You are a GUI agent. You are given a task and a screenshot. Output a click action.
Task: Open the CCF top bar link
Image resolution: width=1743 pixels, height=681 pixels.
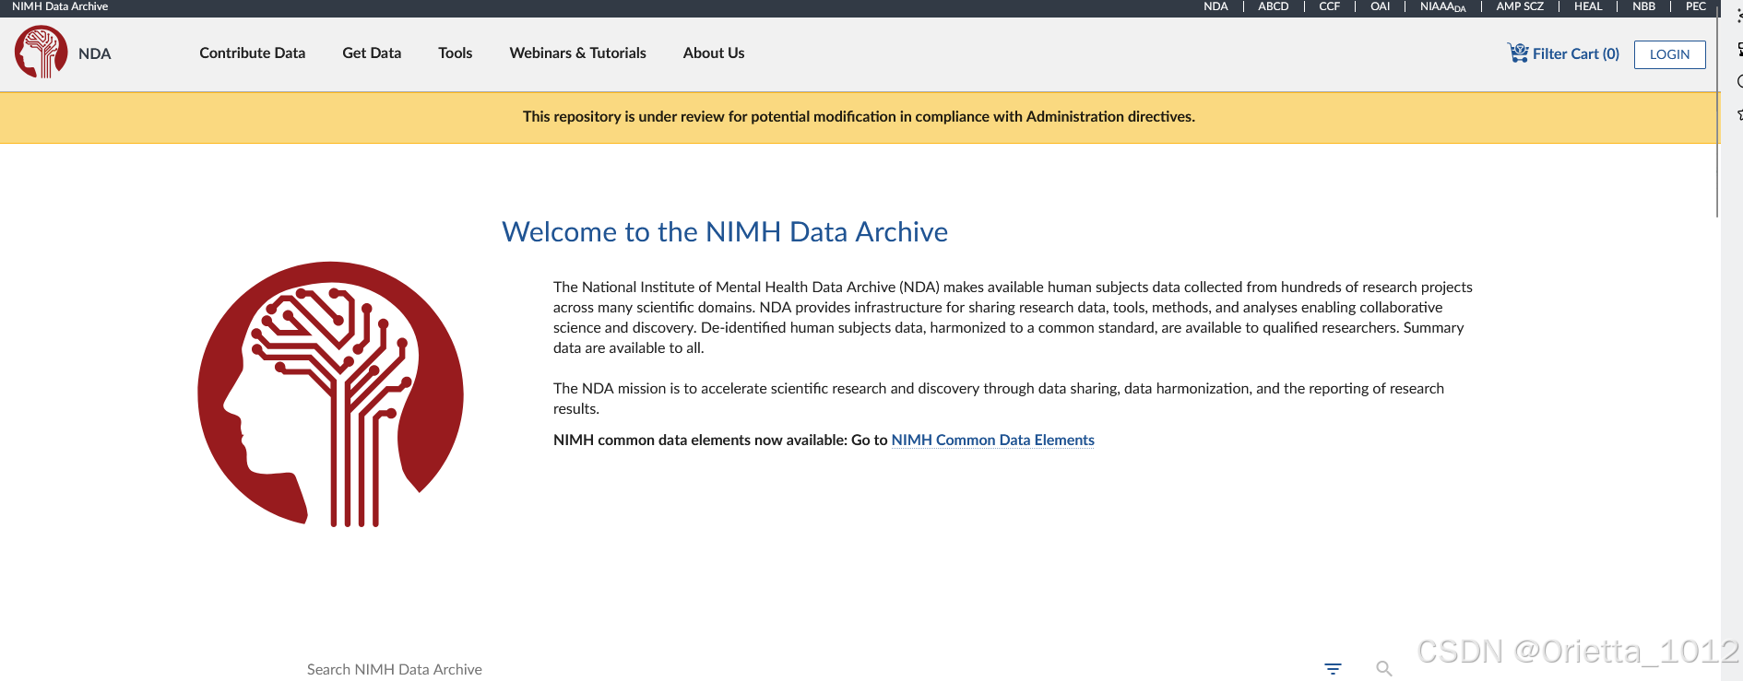1329,6
